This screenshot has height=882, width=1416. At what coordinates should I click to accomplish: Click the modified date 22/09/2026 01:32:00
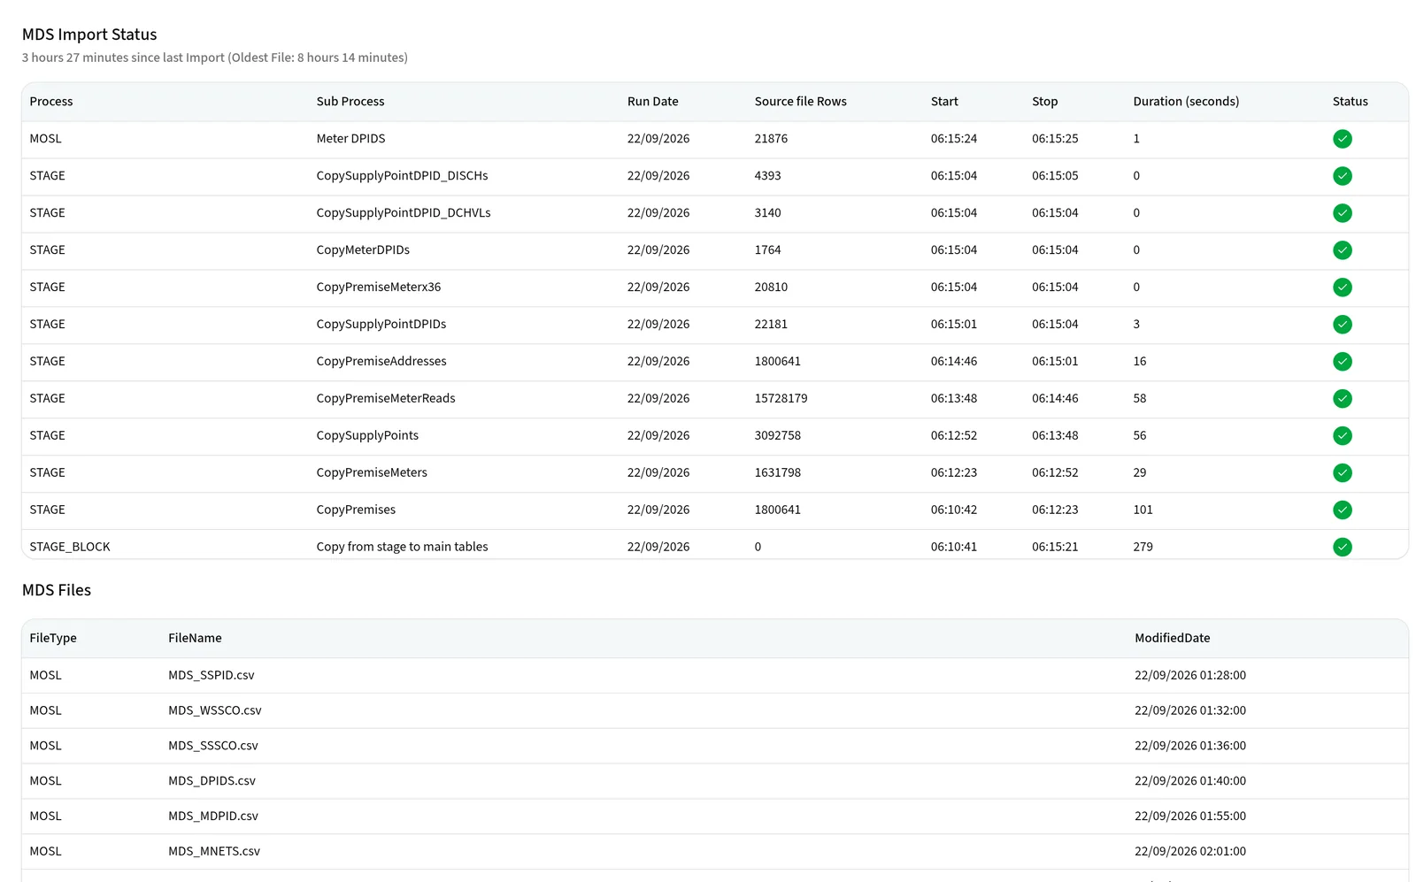tap(1190, 710)
